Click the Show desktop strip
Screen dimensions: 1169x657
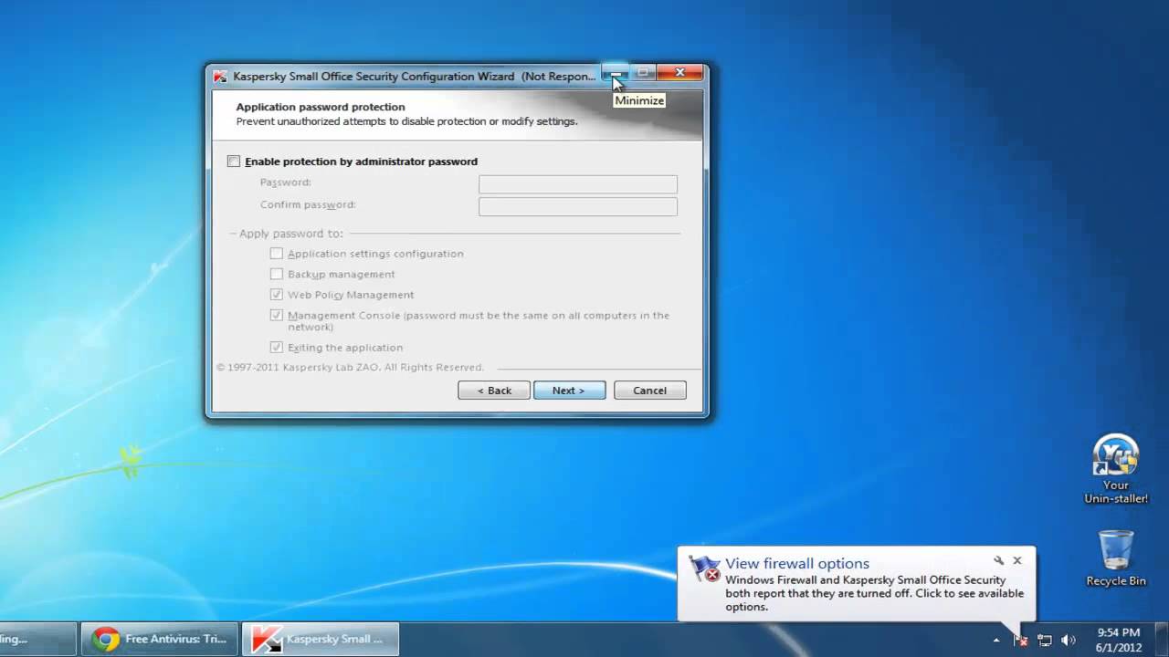[1162, 640]
